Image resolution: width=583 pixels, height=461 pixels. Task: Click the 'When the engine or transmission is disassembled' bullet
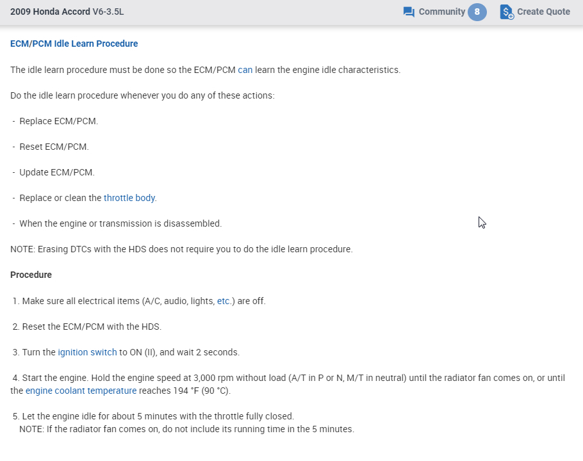tap(120, 223)
